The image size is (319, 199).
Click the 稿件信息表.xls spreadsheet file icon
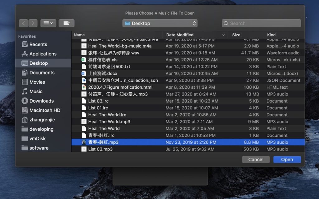click(x=83, y=60)
